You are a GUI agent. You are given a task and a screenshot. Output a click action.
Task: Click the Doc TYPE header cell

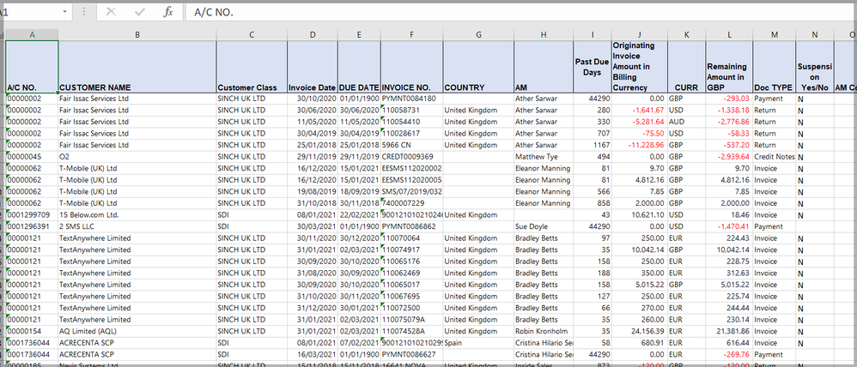click(x=774, y=67)
